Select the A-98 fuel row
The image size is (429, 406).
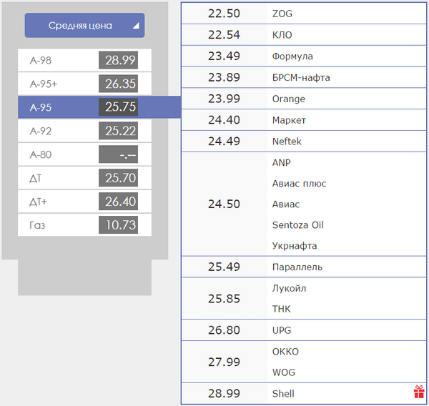pyautogui.click(x=84, y=61)
